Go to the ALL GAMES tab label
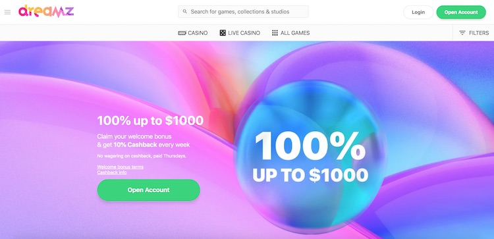Viewport: 494px width, 239px height. [295, 33]
